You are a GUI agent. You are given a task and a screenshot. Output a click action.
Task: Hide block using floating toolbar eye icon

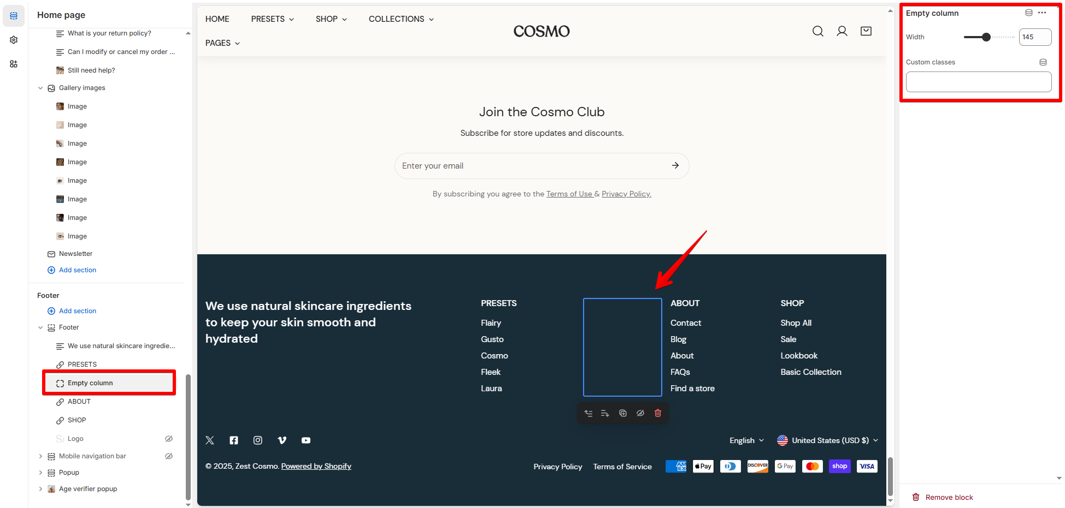[640, 413]
